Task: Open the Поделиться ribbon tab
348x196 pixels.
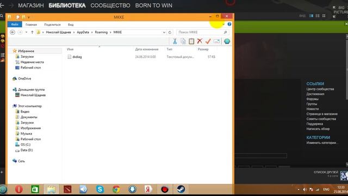Action: (x=52, y=24)
